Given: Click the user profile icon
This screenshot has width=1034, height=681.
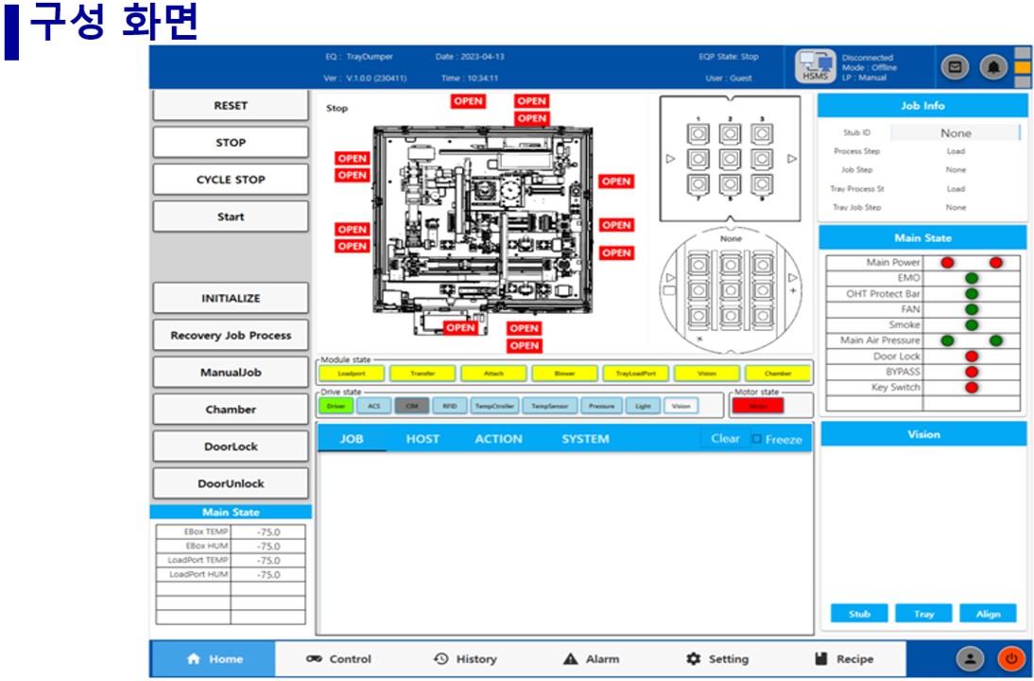Looking at the screenshot, I should pyautogui.click(x=971, y=659).
